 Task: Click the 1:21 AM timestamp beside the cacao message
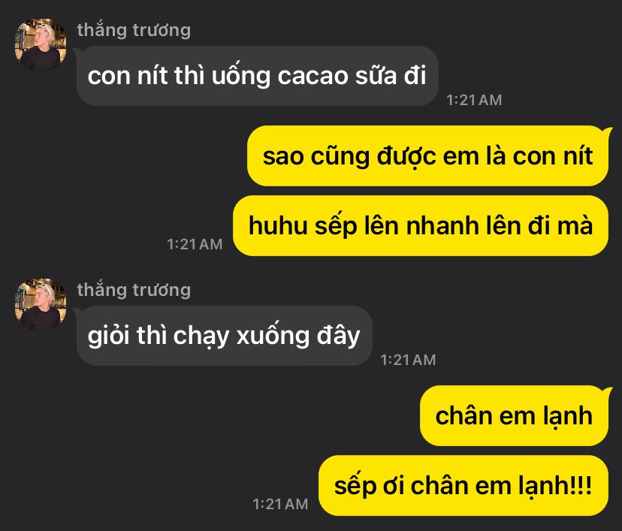[474, 100]
